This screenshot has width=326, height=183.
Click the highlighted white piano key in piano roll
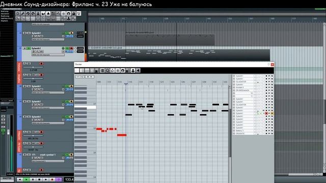[85, 107]
